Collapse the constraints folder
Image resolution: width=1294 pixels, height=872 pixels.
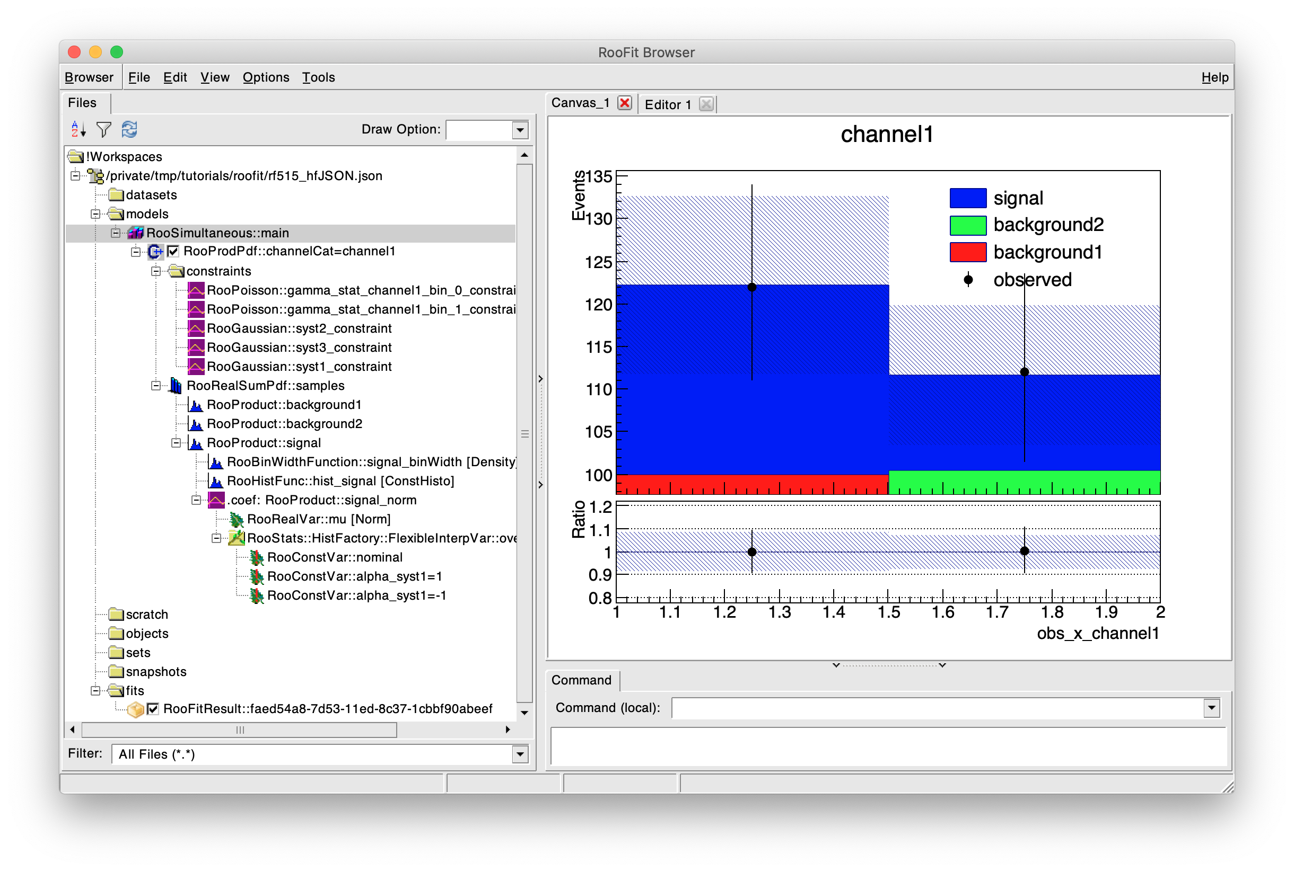point(156,271)
